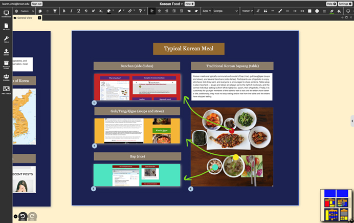The image size is (354, 223).
Task: Click the Sign out button
Action: point(37,4)
